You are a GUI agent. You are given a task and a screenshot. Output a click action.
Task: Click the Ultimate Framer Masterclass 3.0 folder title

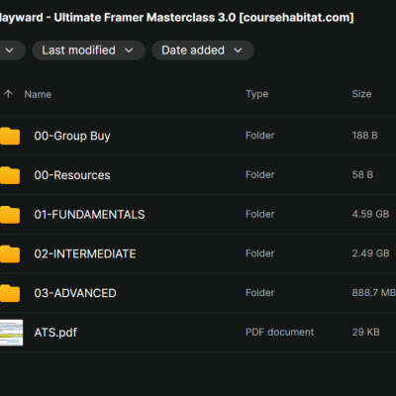176,17
